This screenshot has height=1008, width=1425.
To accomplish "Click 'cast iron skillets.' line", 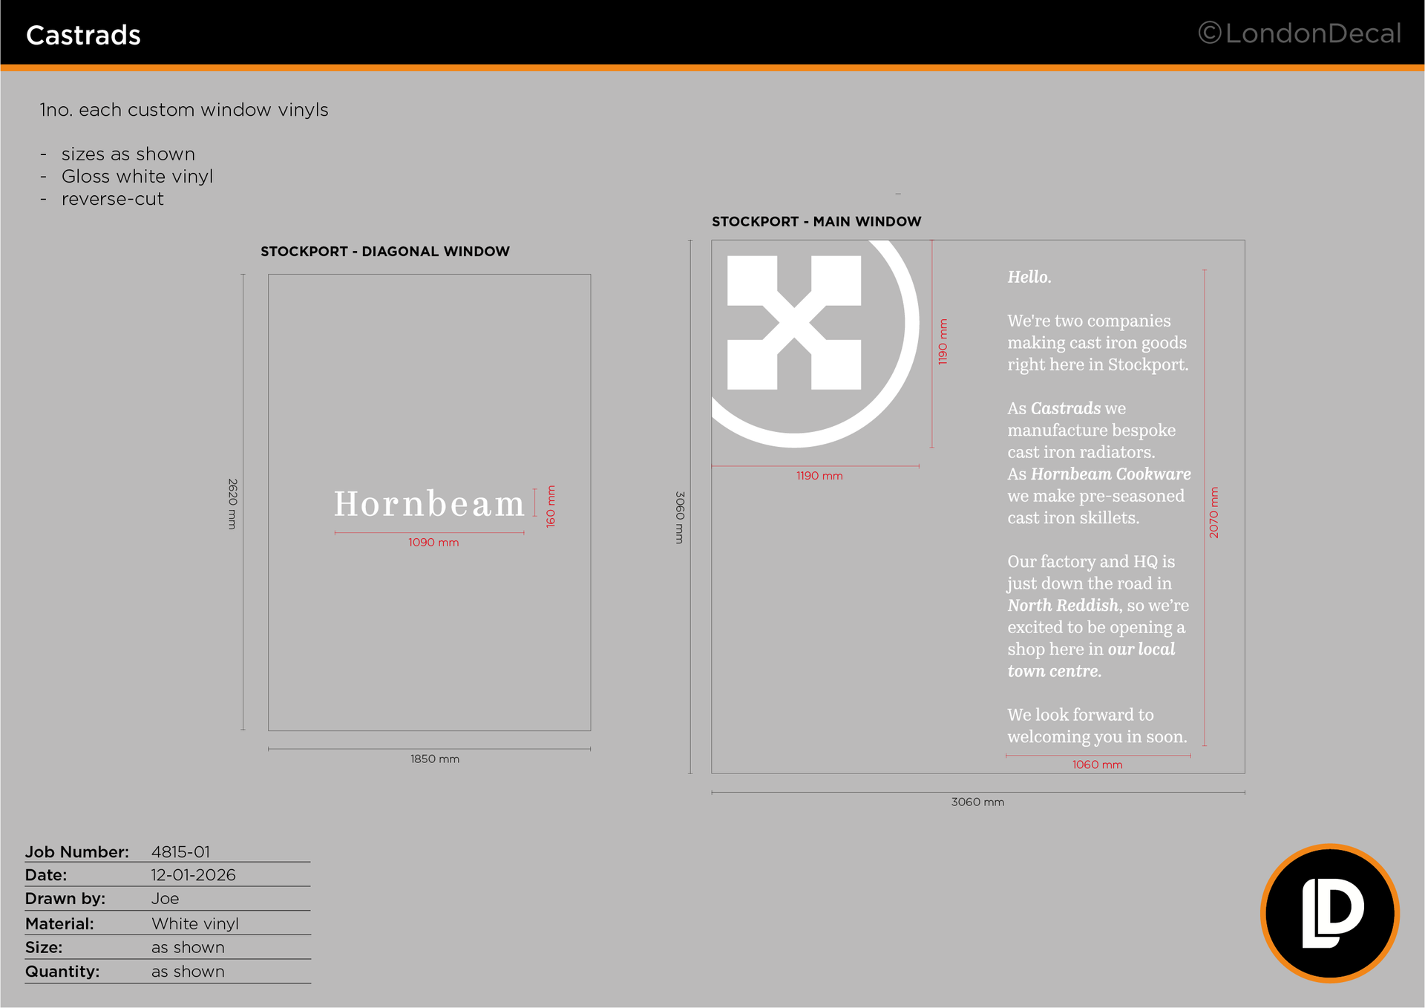I will coord(1073,517).
